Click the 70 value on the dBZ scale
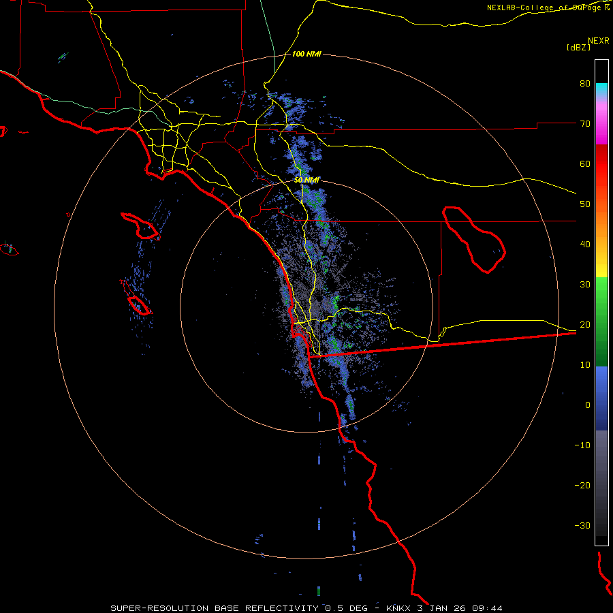The height and width of the screenshot is (613, 613). (585, 124)
